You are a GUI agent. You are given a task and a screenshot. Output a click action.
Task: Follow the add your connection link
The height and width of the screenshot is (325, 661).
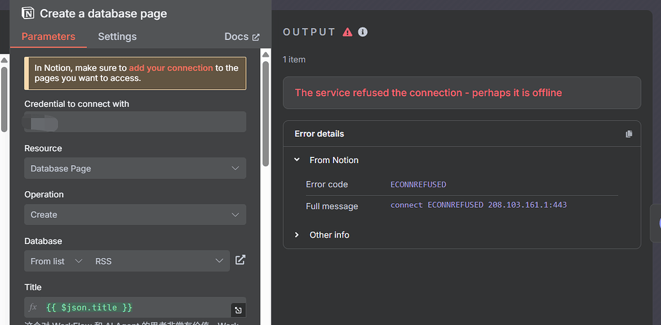pyautogui.click(x=171, y=68)
